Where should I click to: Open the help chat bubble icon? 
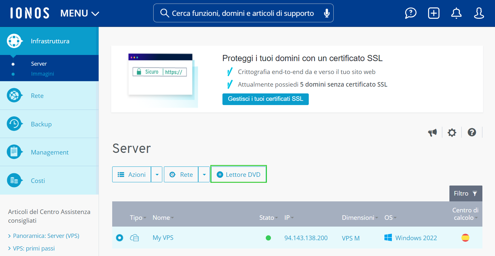[411, 13]
